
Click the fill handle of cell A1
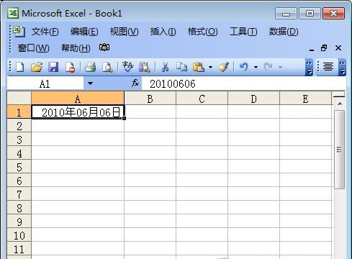124,118
